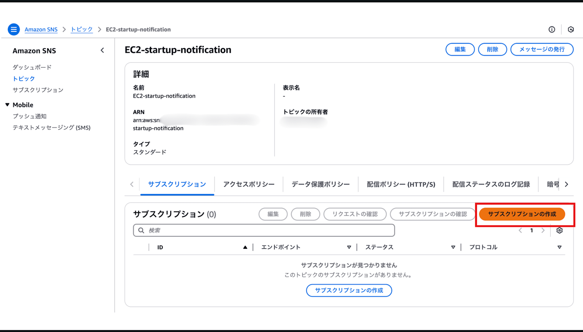583x332 pixels.
Task: Click the トピック breadcrumb link
Action: point(82,29)
